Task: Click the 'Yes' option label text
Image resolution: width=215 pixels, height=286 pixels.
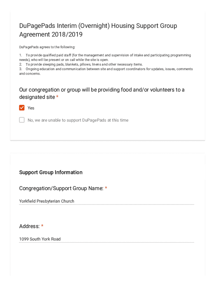Action: (x=31, y=108)
